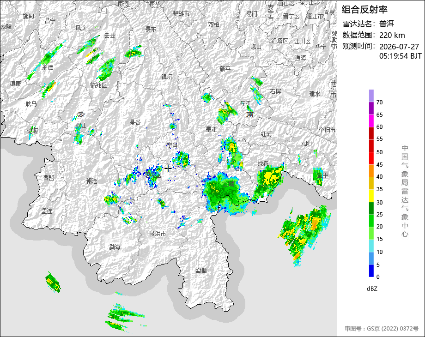This screenshot has height=337, width=425.
Task: Click the 墨江 county label
Action: (212, 129)
